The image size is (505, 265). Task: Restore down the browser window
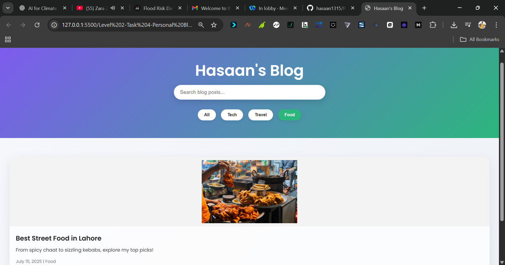click(478, 8)
